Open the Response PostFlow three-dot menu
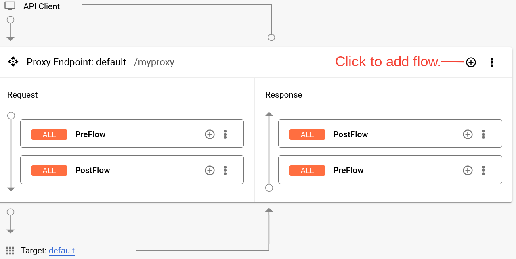The image size is (516, 259). click(x=483, y=134)
